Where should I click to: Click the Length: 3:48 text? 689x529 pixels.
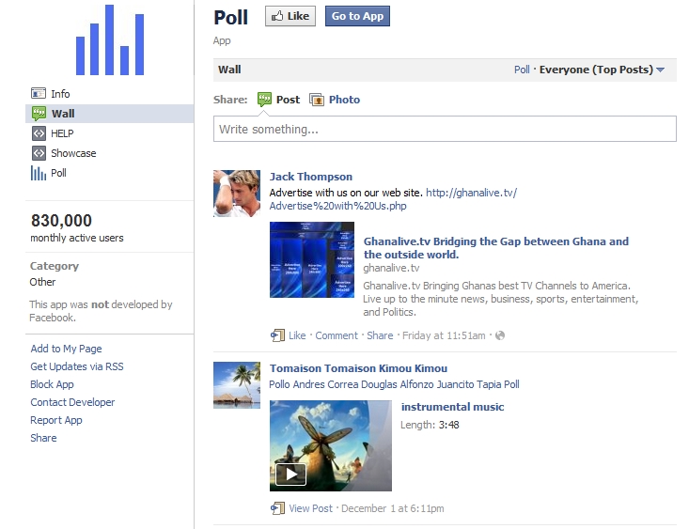click(430, 425)
